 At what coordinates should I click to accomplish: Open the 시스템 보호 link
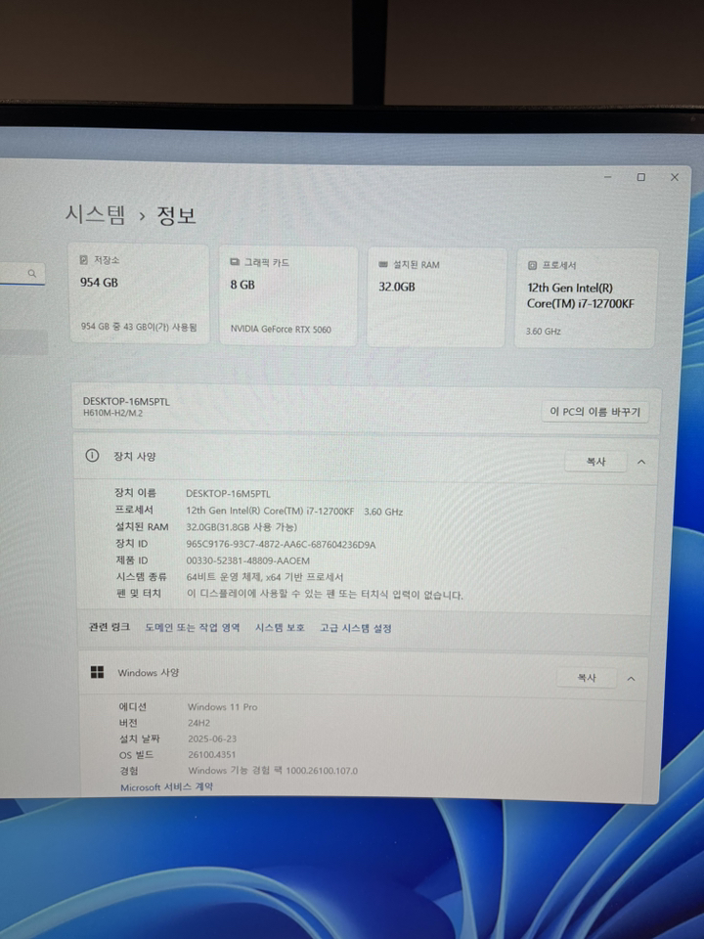click(280, 628)
